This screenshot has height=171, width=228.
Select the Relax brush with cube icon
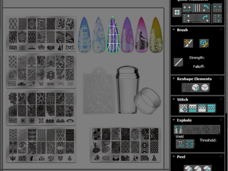pos(204,43)
